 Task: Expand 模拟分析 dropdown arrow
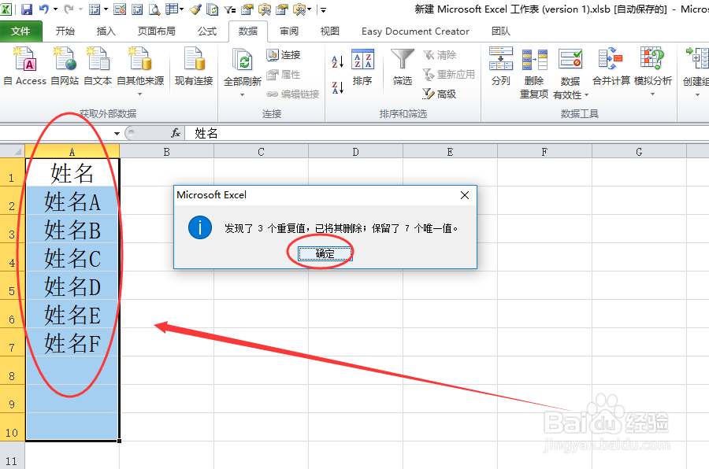coord(652,94)
